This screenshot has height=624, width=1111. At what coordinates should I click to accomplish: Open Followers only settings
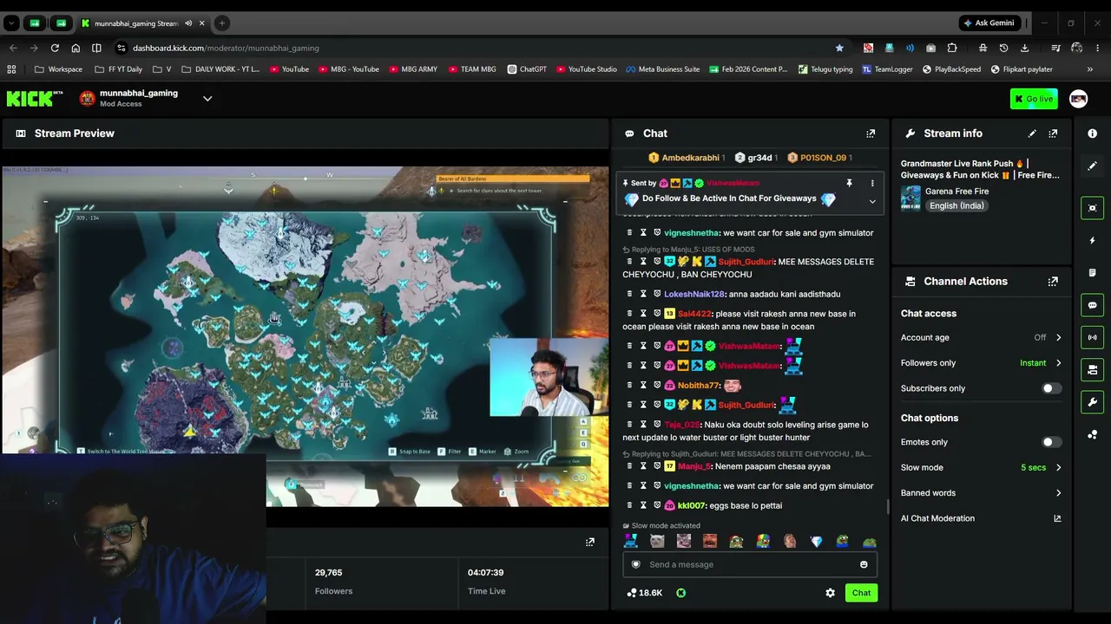click(x=981, y=363)
